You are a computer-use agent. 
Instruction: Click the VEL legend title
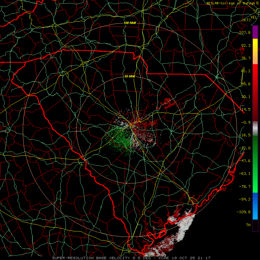pyautogui.click(x=254, y=17)
